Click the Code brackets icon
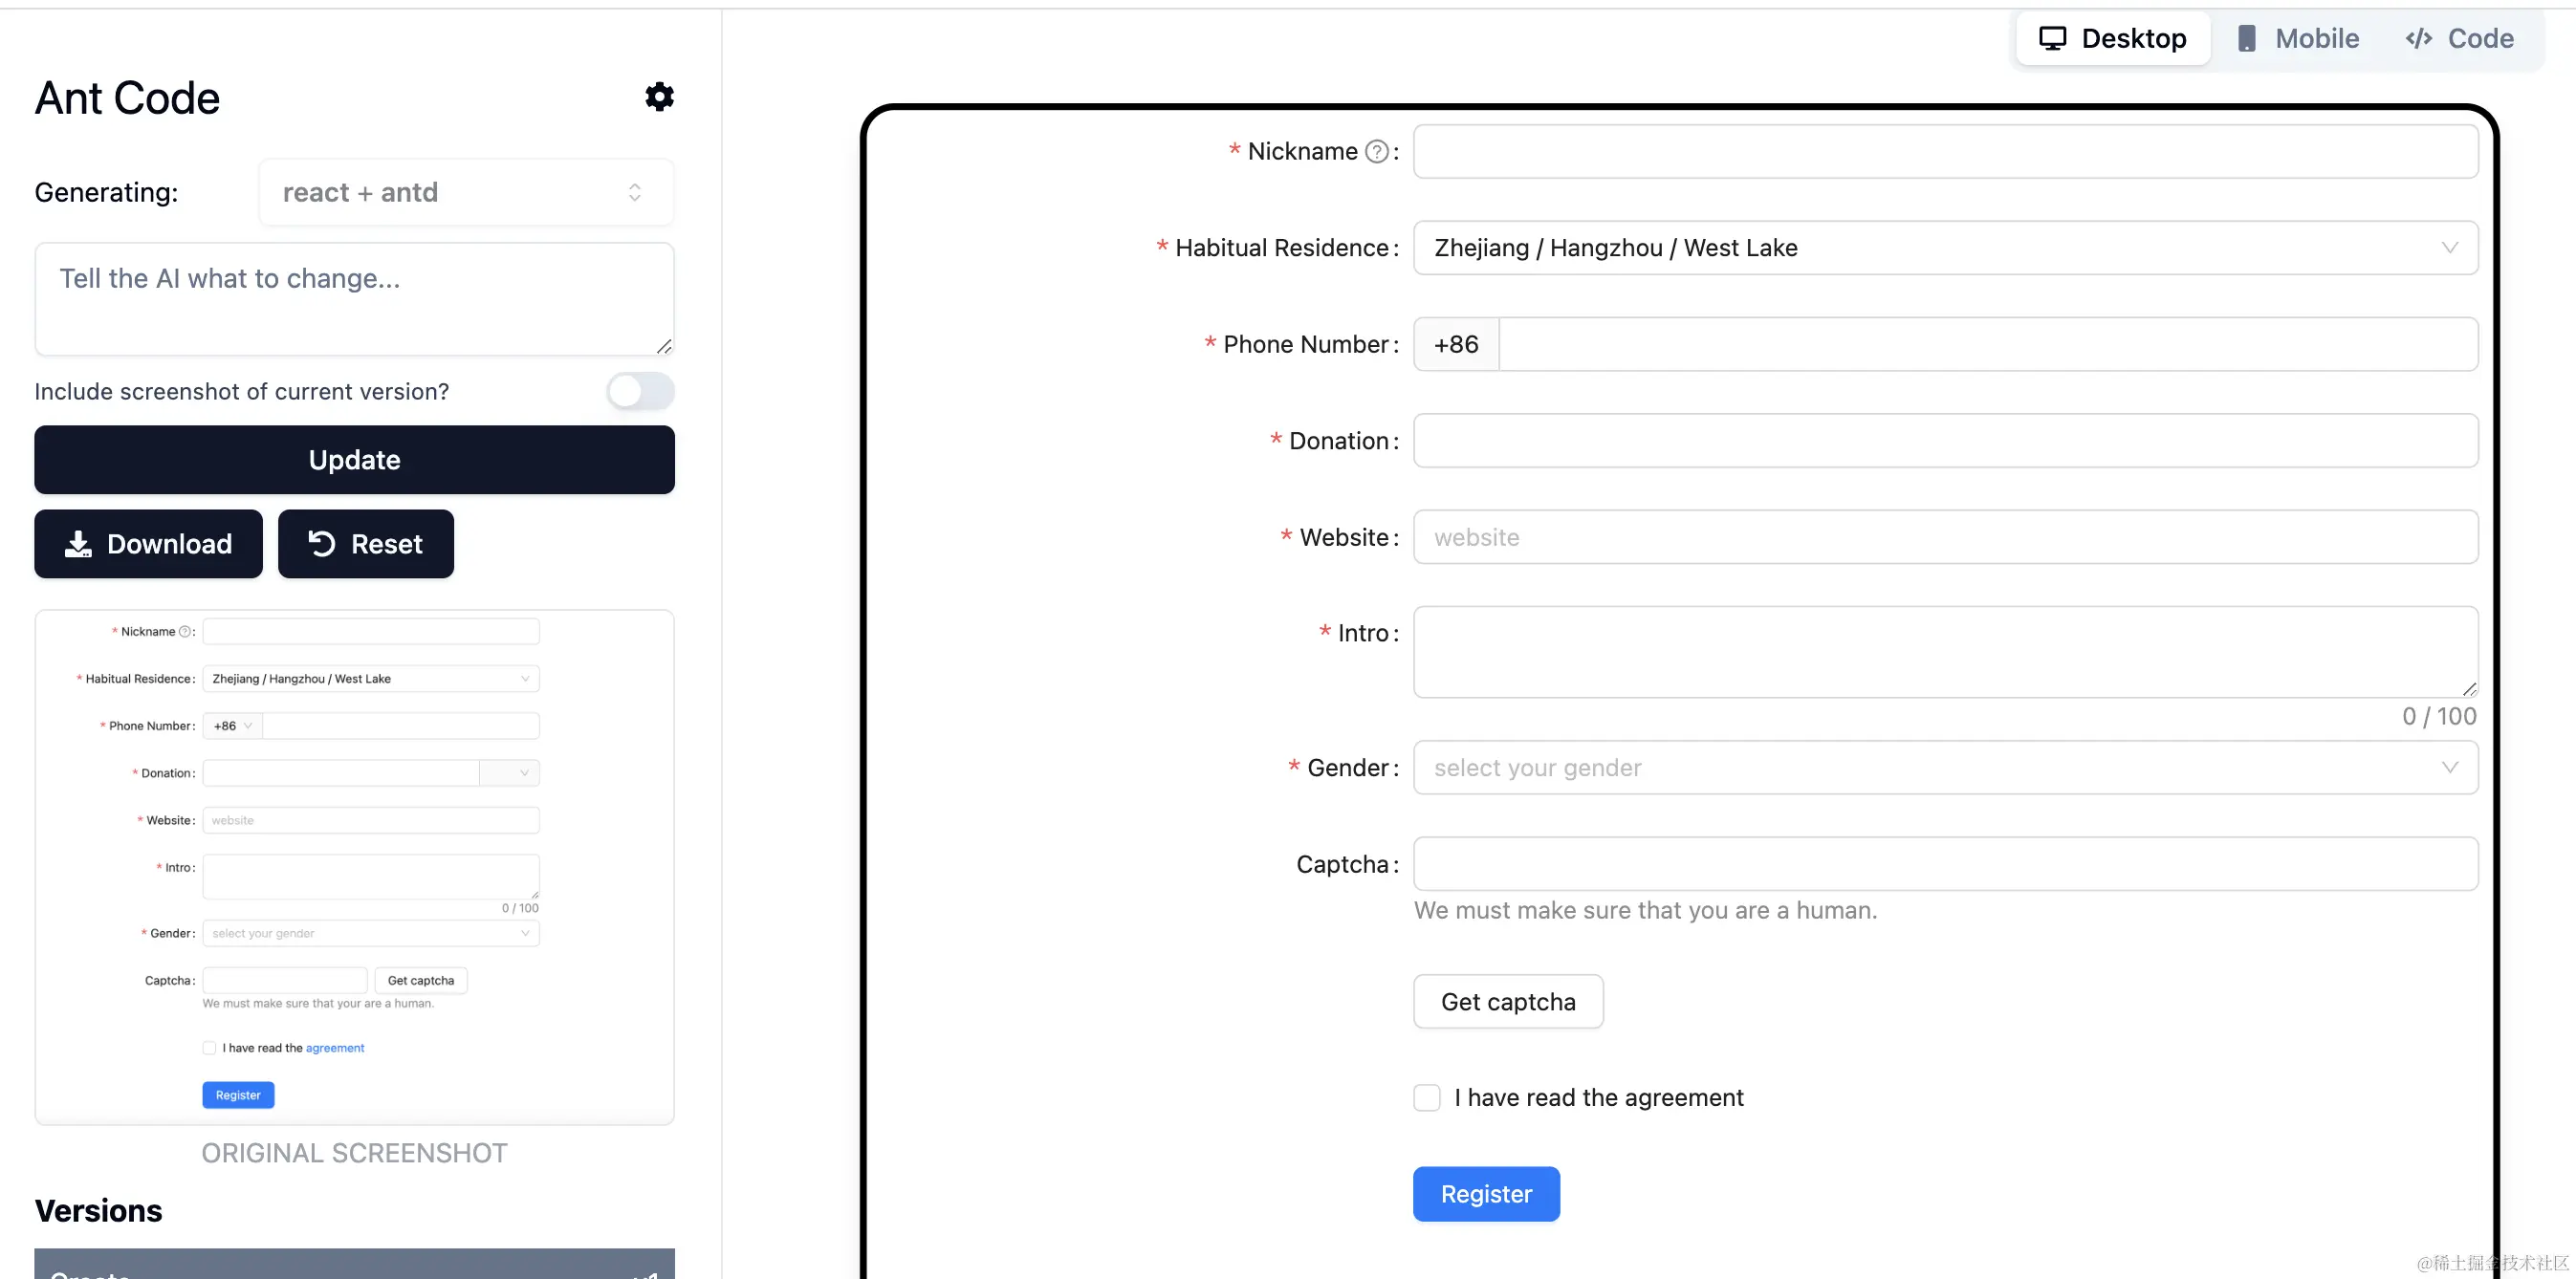The height and width of the screenshot is (1279, 2576). 2418,38
